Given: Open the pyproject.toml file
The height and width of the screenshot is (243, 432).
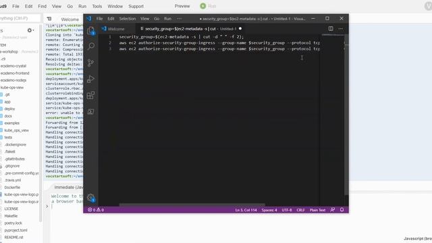Looking at the screenshot, I should pyautogui.click(x=16, y=230).
